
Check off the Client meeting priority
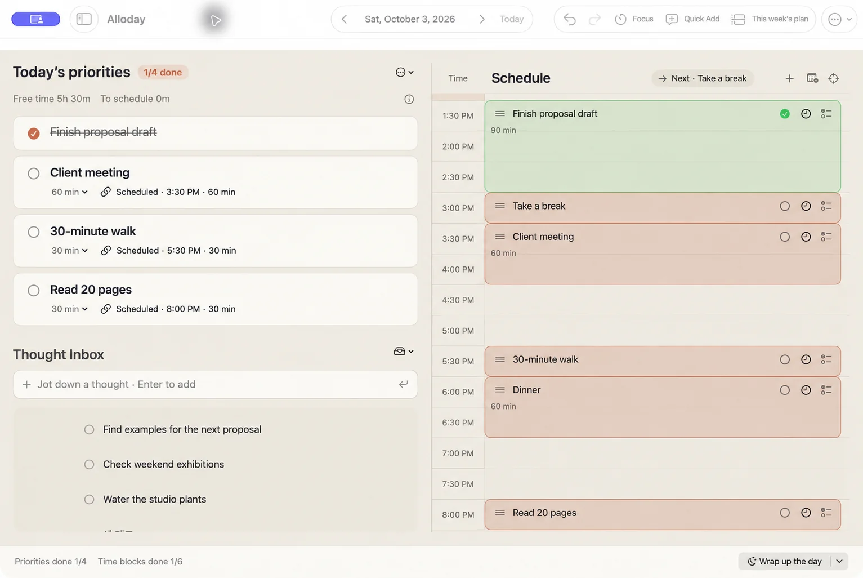[x=34, y=174]
